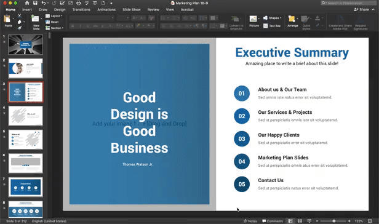This screenshot has height=224, width=379.
Task: Expand the Paste options arrow
Action: coord(13,18)
